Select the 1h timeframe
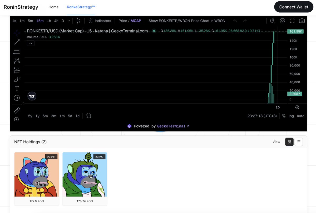The width and height of the screenshot is (316, 213). click(x=49, y=21)
